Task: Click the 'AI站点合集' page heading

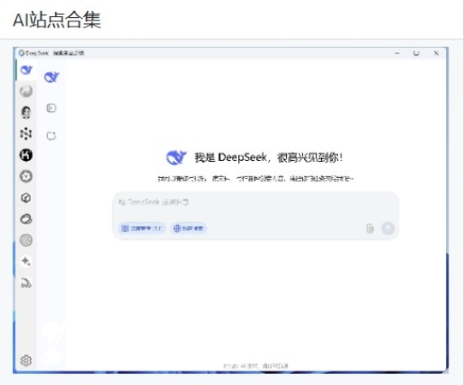Action: pyautogui.click(x=57, y=20)
